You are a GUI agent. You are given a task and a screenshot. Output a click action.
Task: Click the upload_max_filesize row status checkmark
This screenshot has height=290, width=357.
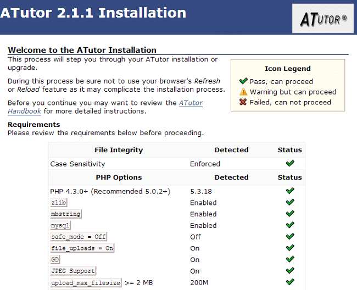[290, 282]
